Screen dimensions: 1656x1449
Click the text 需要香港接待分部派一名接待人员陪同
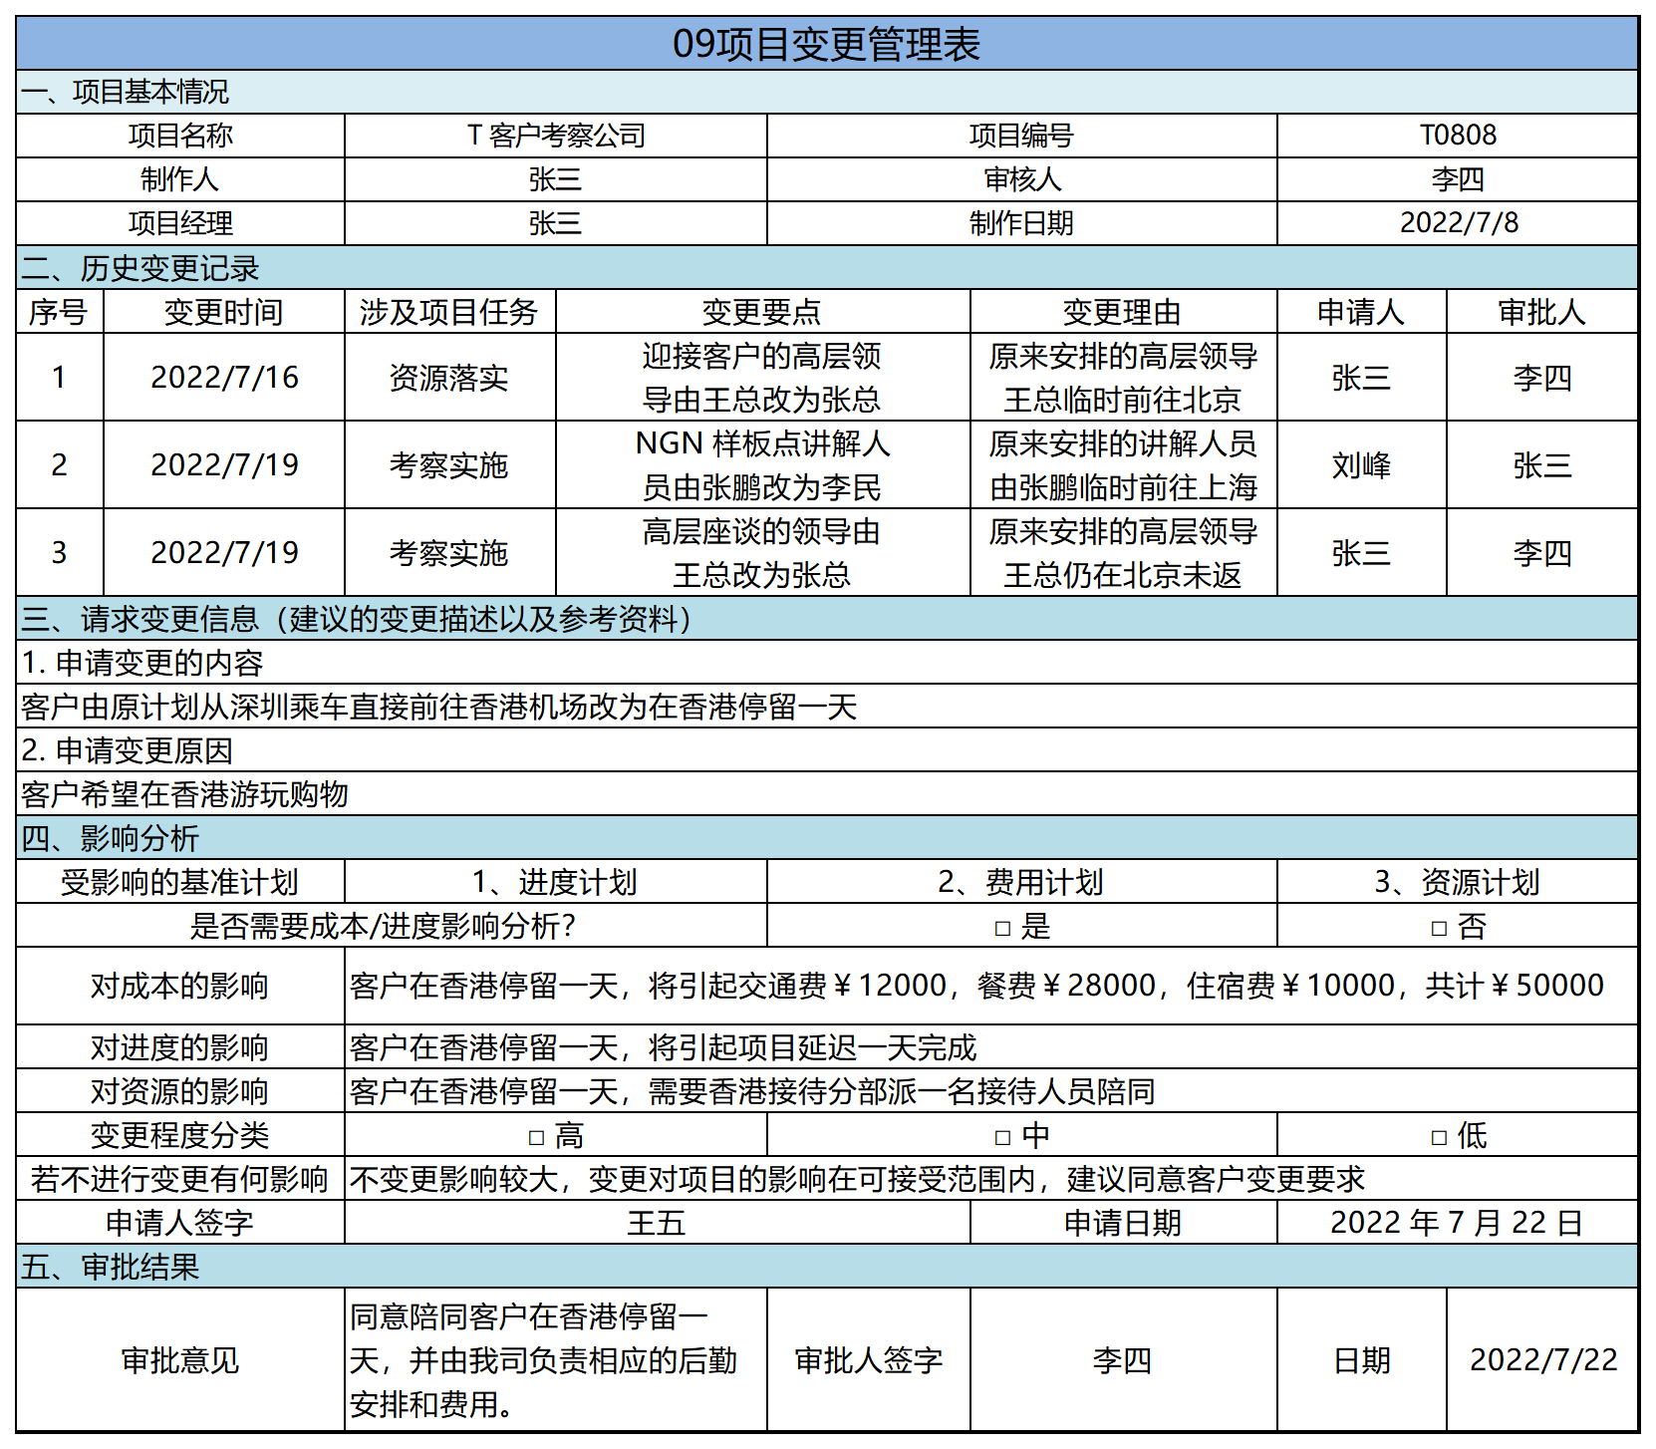tap(903, 1091)
